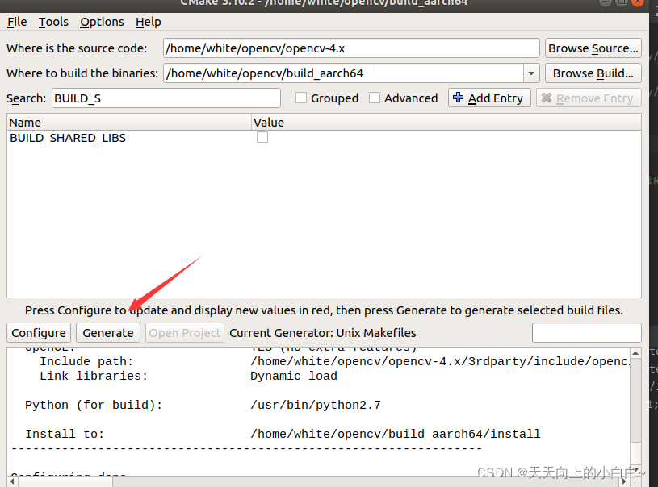Click the Search field containing BUILD_S
The height and width of the screenshot is (487, 658).
coord(166,98)
